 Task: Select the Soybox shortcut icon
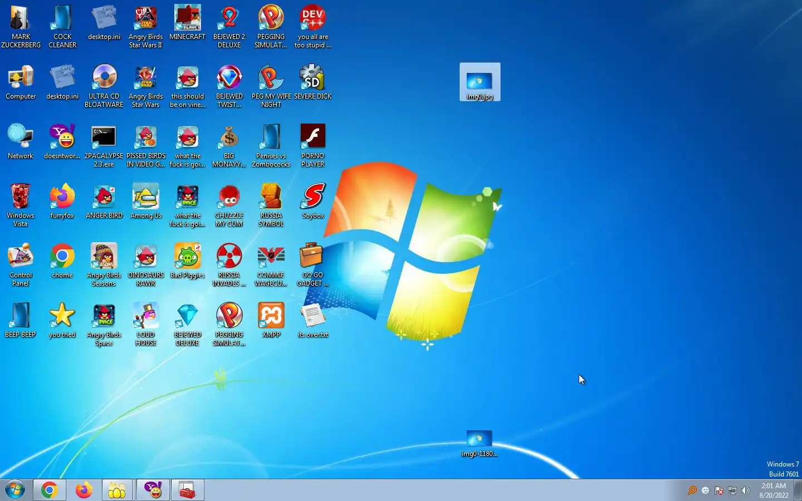pos(313,202)
